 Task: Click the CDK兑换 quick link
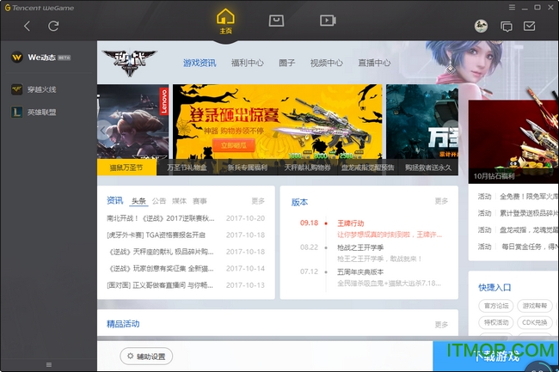pos(534,322)
